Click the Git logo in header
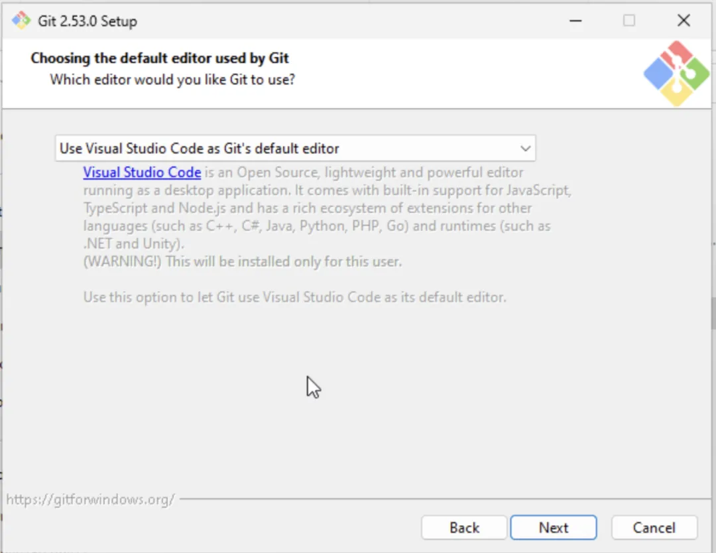The width and height of the screenshot is (716, 553). tap(676, 74)
